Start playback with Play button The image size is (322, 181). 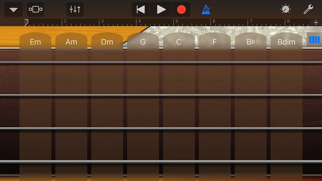(x=161, y=10)
